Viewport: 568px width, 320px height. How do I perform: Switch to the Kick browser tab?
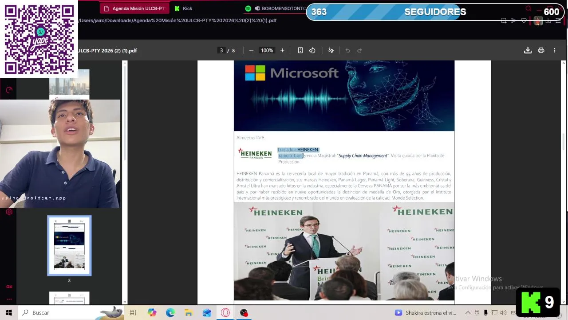click(x=184, y=8)
